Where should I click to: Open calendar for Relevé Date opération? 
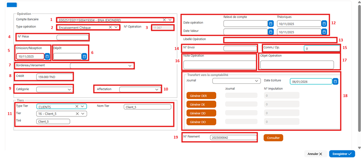271,23
